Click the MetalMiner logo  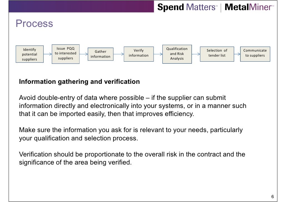249,7
